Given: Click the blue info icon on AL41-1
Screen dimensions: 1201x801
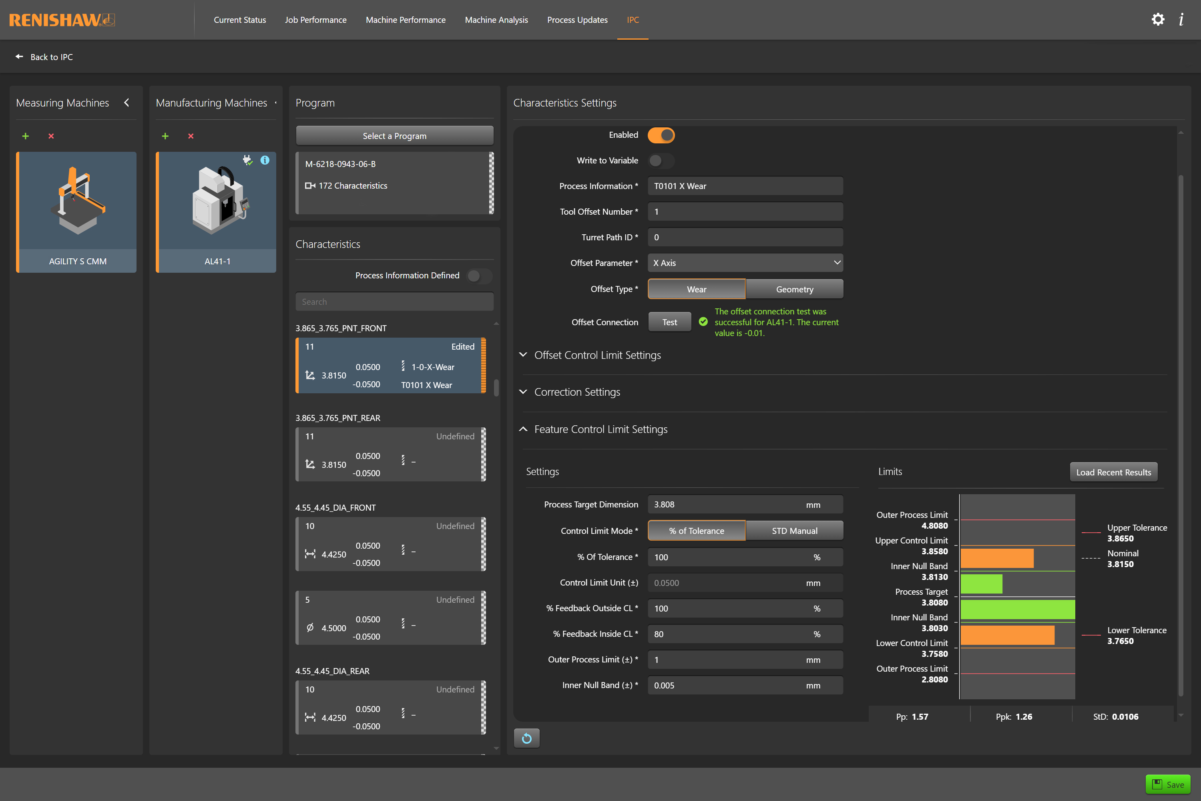Looking at the screenshot, I should point(265,160).
